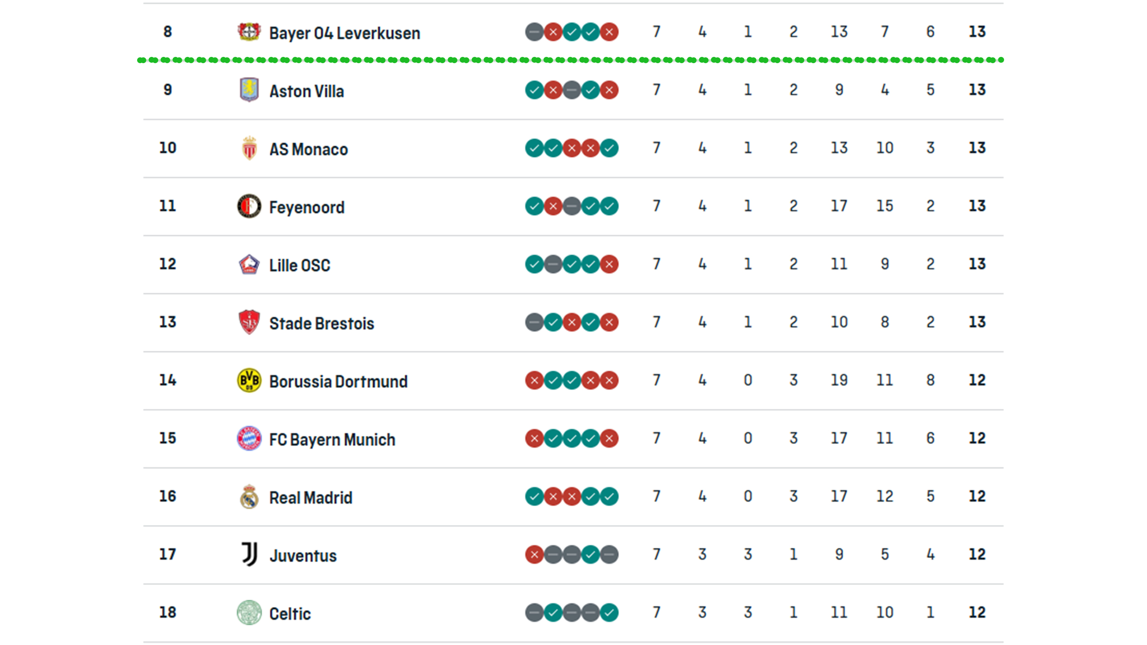
Task: Click the Feyenoord club crest
Action: click(x=249, y=206)
